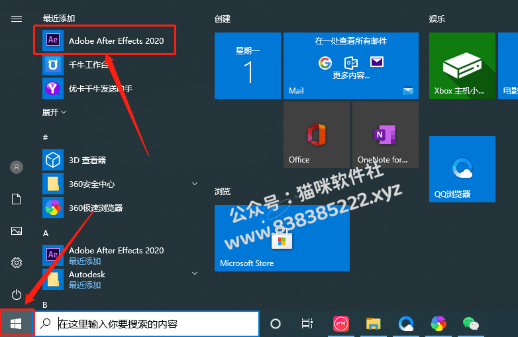518x337 pixels.
Task: Click the Power icon
Action: coord(17,295)
